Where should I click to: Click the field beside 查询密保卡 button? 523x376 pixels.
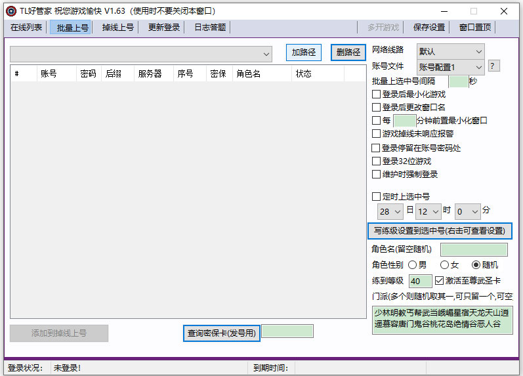click(x=287, y=331)
